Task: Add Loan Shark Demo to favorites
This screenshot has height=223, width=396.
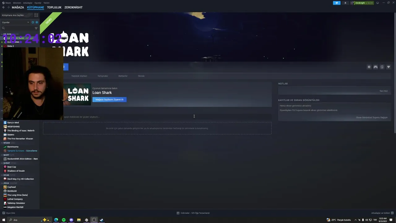Action: tap(389, 67)
